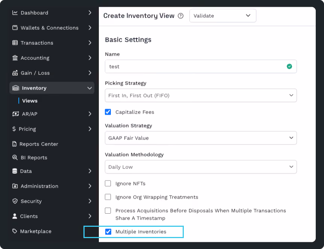Click the Transactions table icon
Viewport: 324px width, 249px height.
[15, 43]
